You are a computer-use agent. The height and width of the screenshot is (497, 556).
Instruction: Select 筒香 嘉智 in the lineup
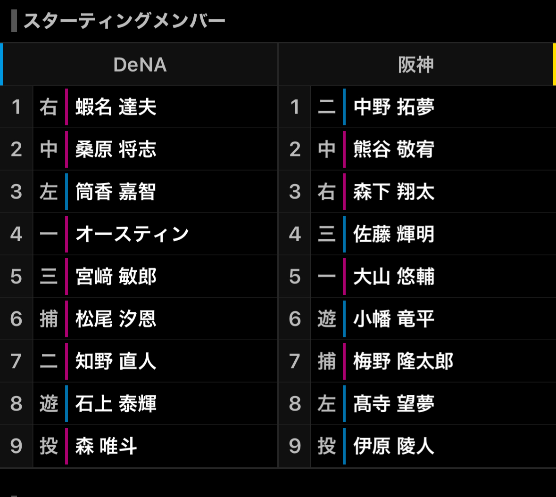click(x=116, y=192)
